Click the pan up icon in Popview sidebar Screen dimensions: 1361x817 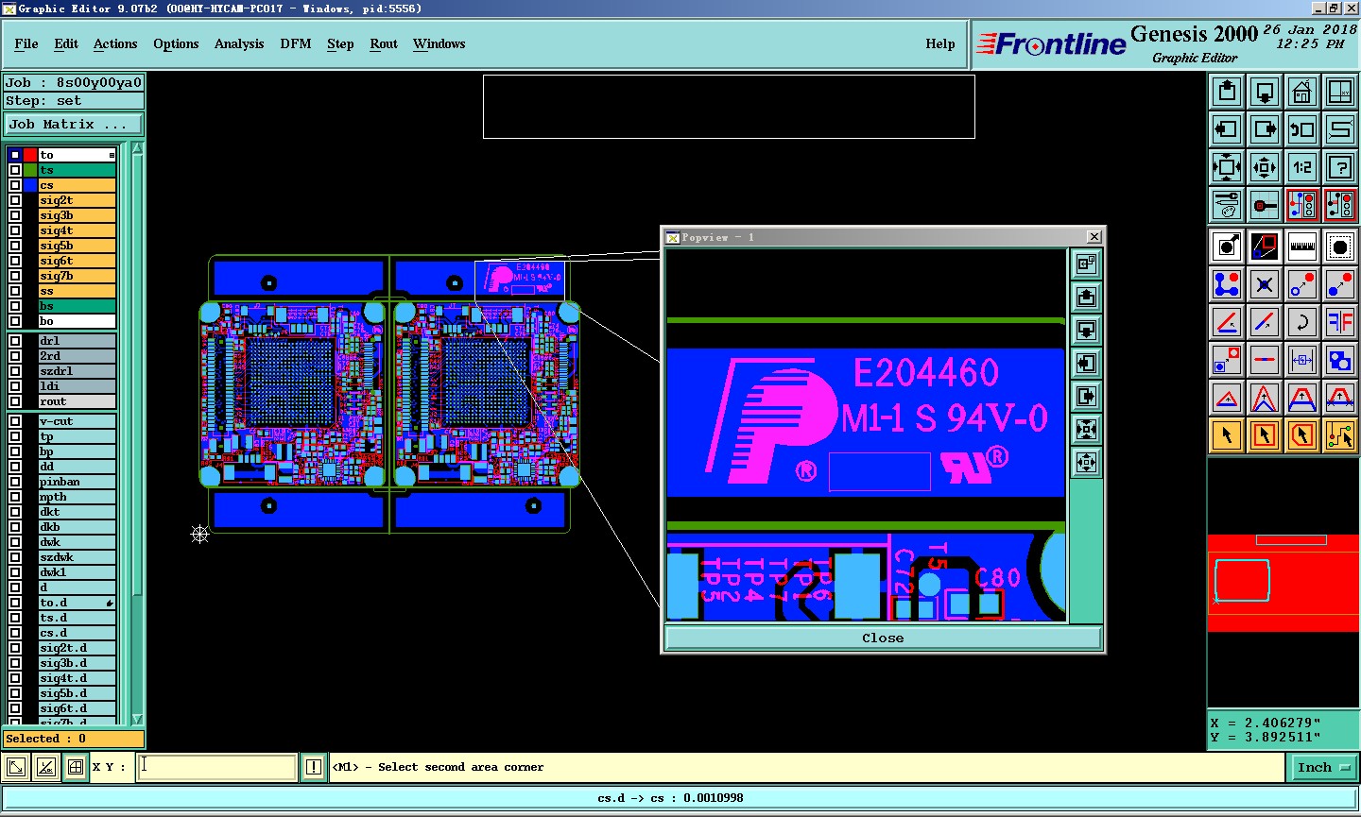pyautogui.click(x=1086, y=298)
